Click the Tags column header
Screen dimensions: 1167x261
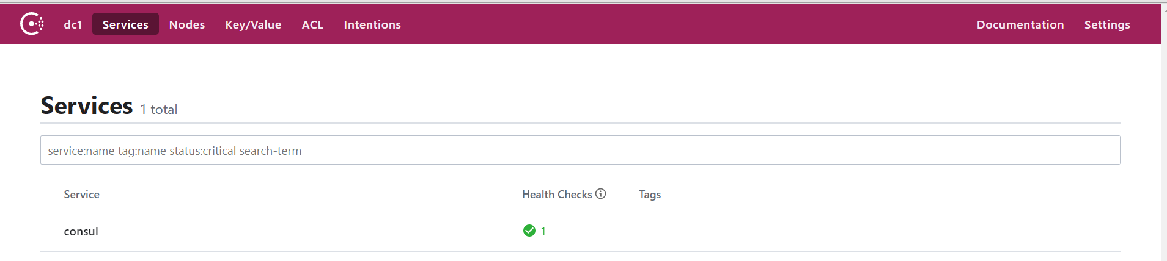coord(650,194)
